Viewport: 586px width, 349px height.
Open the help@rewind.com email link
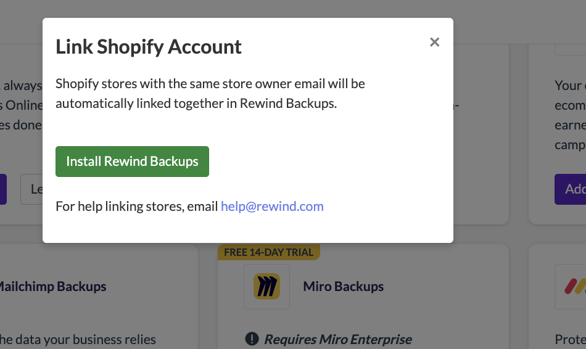(272, 206)
